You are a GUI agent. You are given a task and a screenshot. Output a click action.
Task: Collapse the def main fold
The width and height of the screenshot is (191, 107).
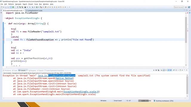(x=5, y=23)
